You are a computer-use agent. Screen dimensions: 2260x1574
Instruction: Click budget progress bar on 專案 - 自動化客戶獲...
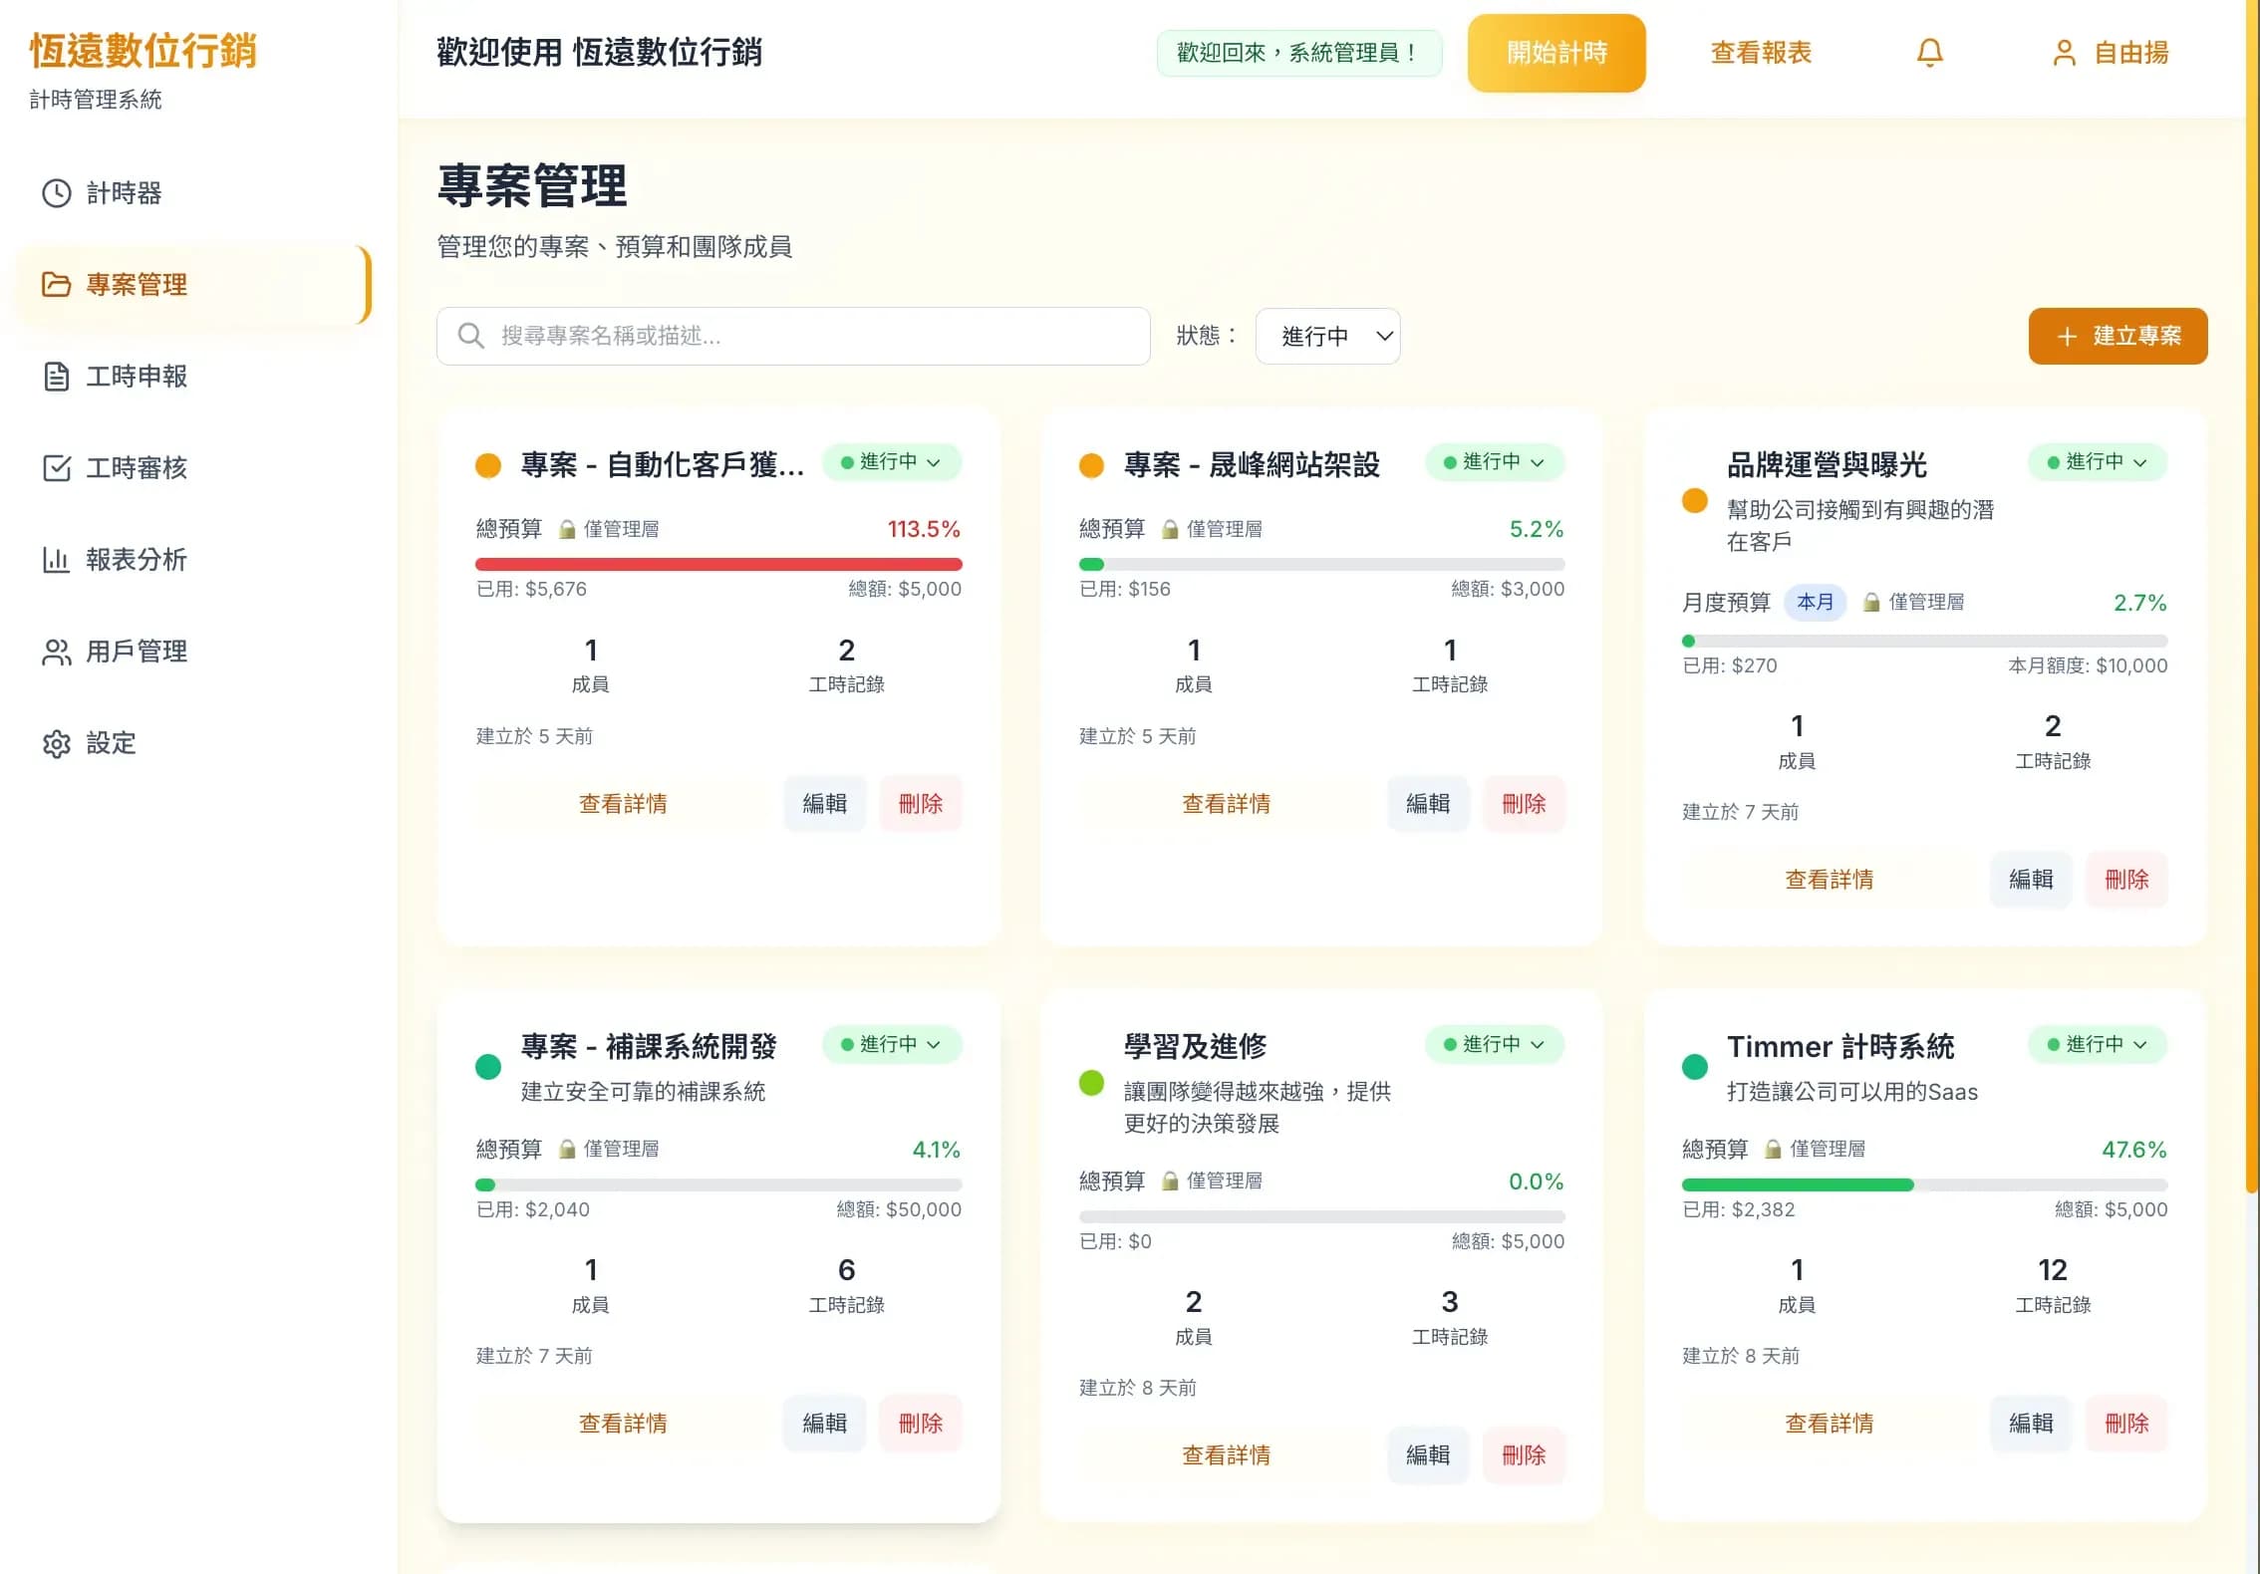tap(719, 563)
